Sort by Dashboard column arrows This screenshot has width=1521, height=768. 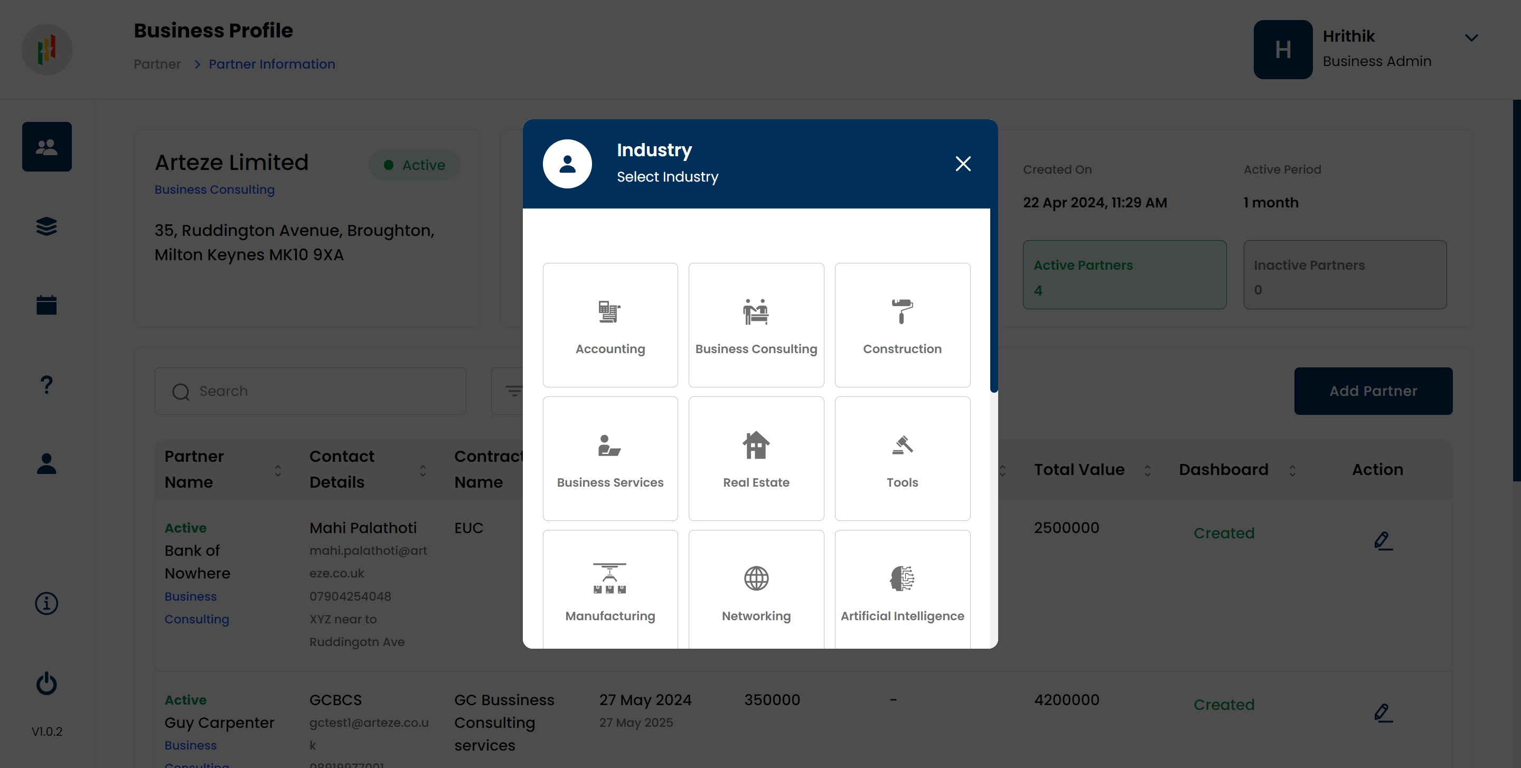click(x=1292, y=470)
